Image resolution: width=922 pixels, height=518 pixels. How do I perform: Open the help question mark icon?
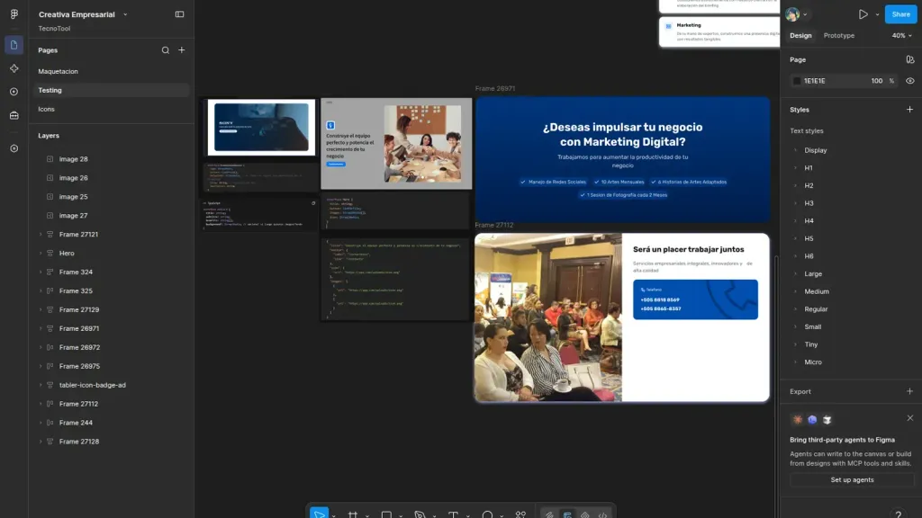tap(898, 514)
